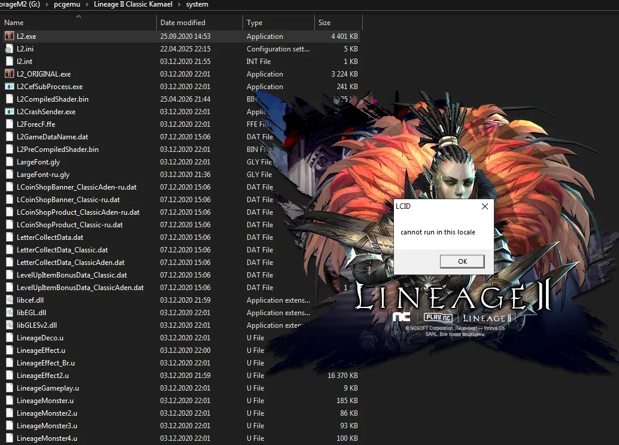Select the LineageMonster.u file icon
This screenshot has width=619, height=445.
tap(10, 400)
